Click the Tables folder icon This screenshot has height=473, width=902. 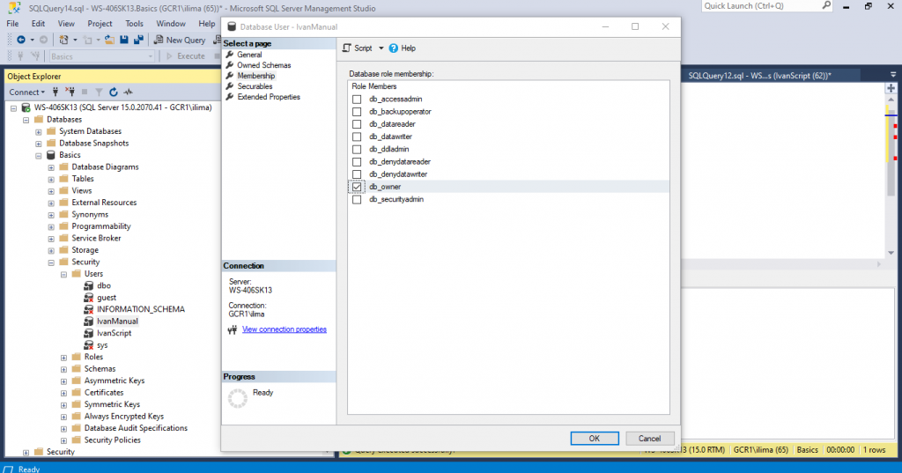(x=63, y=179)
